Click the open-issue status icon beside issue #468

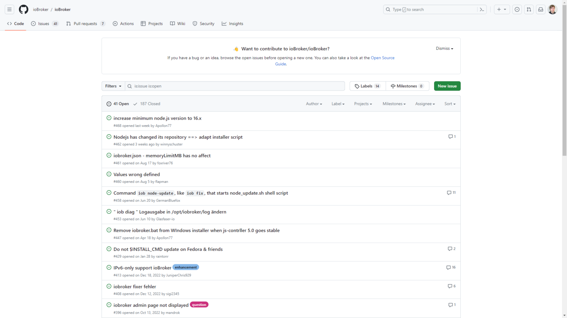pyautogui.click(x=109, y=117)
